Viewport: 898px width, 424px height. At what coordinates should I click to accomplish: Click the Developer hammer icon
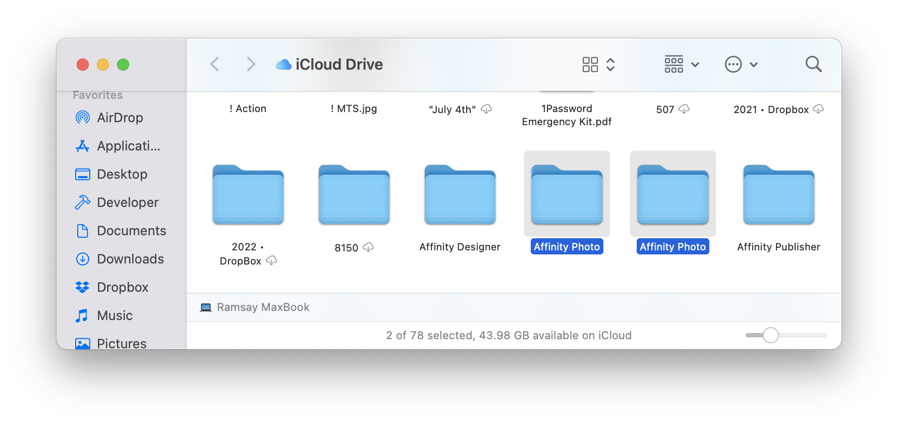[83, 202]
